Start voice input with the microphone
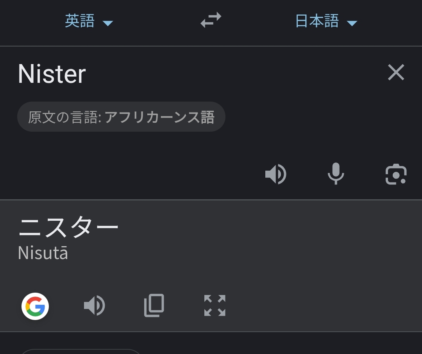This screenshot has width=422, height=354. pyautogui.click(x=336, y=173)
